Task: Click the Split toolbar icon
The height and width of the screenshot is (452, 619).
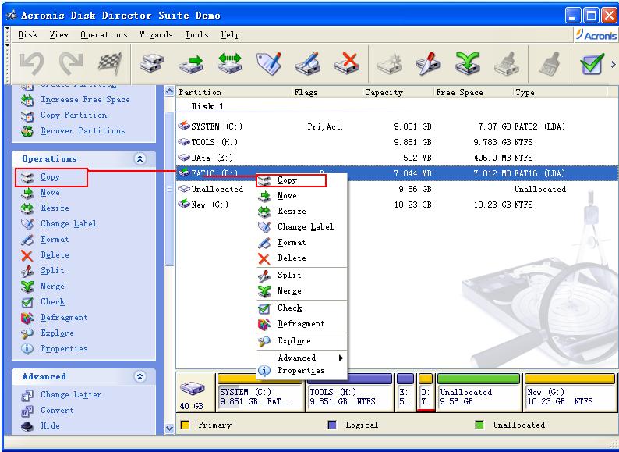Action: point(429,63)
